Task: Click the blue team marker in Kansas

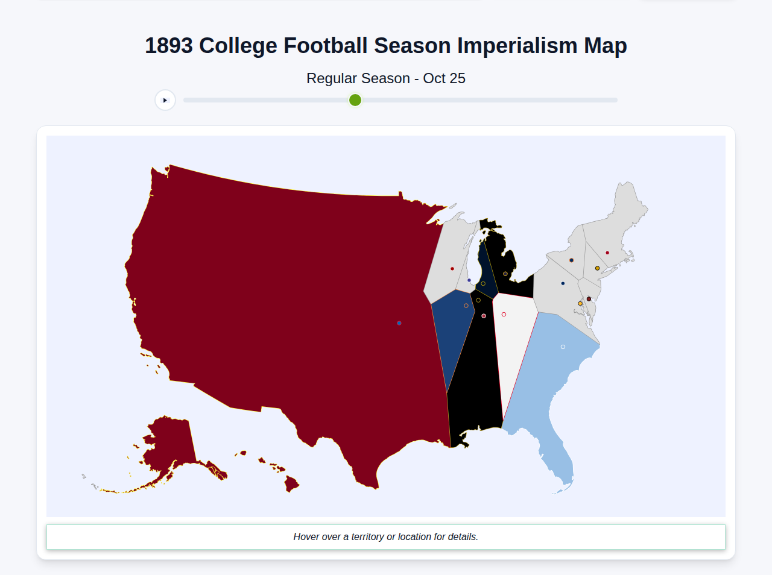Action: click(x=399, y=323)
